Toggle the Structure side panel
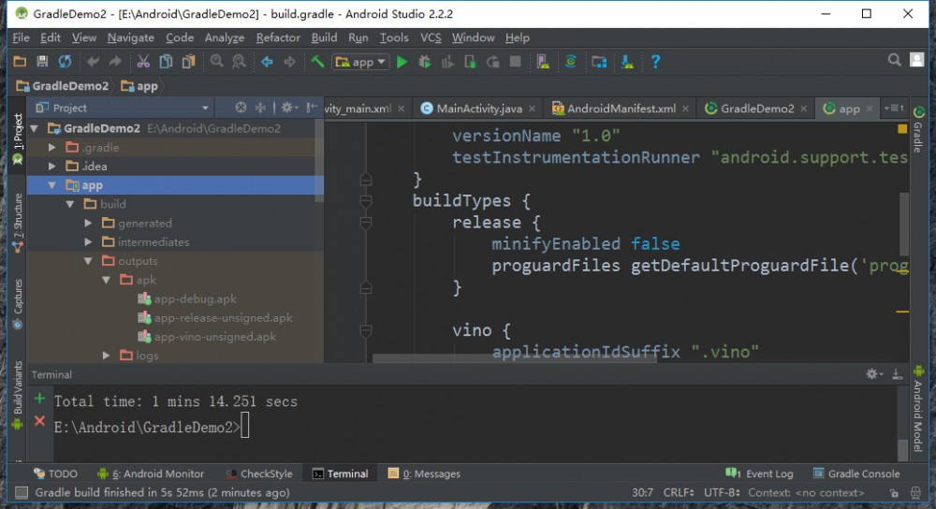This screenshot has height=509, width=936. click(17, 222)
